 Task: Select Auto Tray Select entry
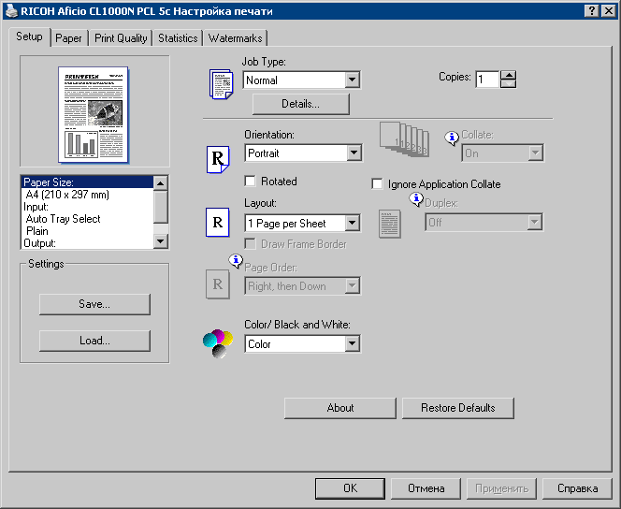87,219
